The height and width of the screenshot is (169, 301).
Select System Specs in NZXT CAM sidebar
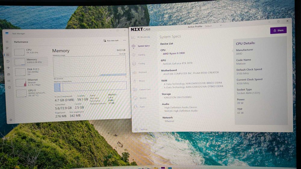point(141,46)
